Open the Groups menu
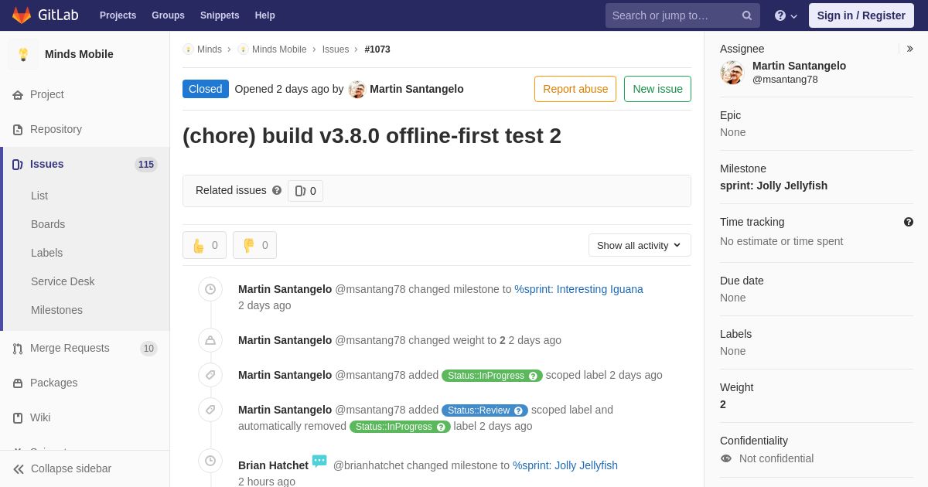The image size is (928, 487). tap(168, 15)
